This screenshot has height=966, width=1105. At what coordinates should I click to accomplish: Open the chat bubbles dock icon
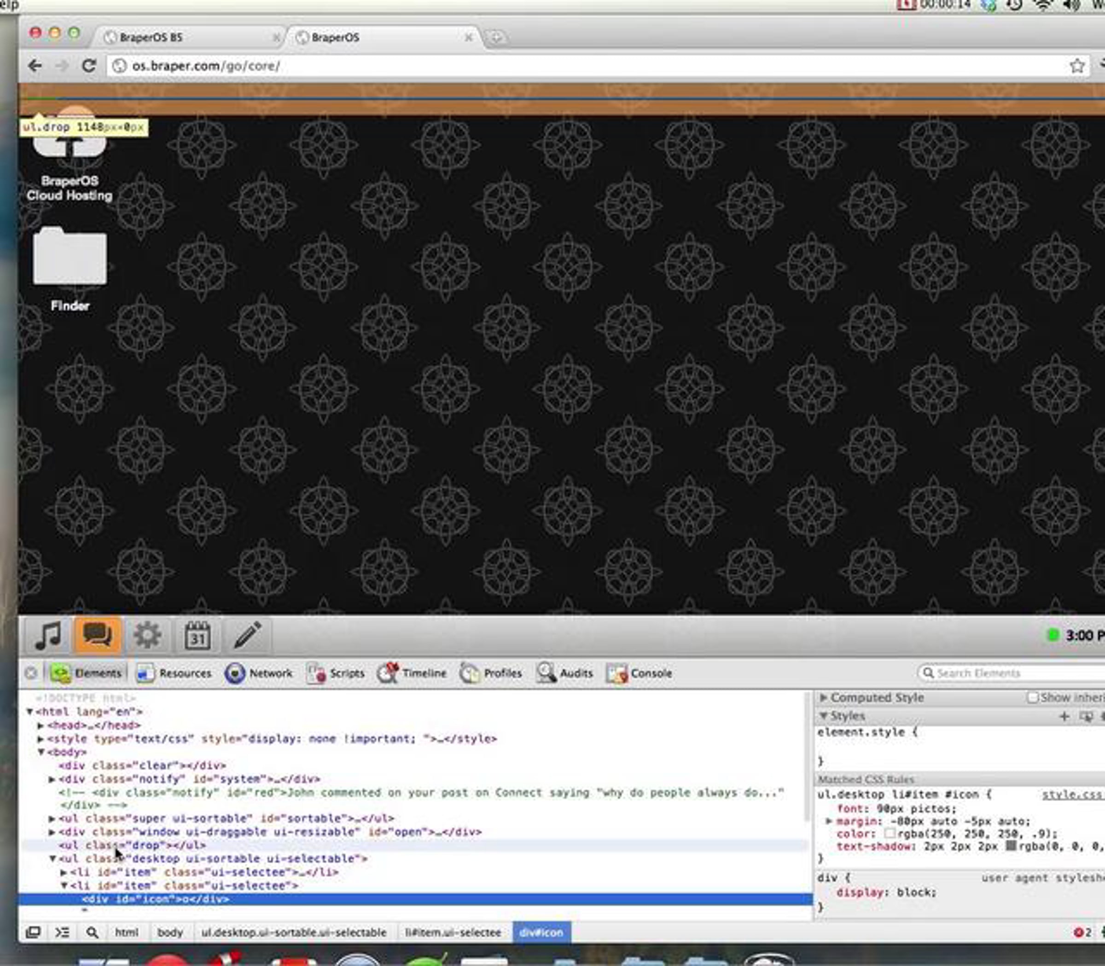98,635
